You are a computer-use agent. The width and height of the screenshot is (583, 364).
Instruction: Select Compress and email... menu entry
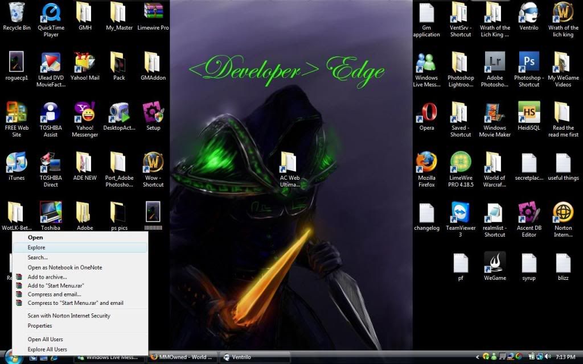coord(80,294)
